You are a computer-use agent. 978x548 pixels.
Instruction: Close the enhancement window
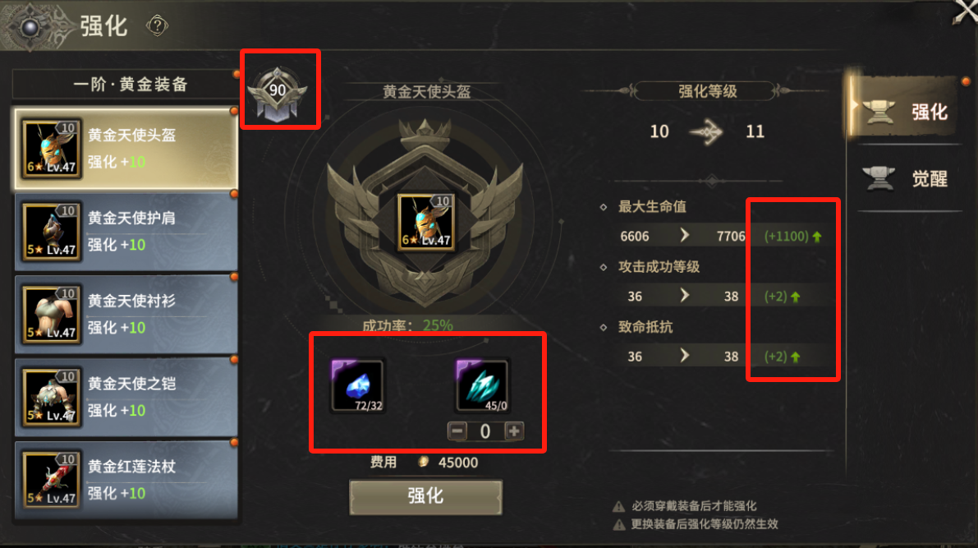(x=966, y=12)
